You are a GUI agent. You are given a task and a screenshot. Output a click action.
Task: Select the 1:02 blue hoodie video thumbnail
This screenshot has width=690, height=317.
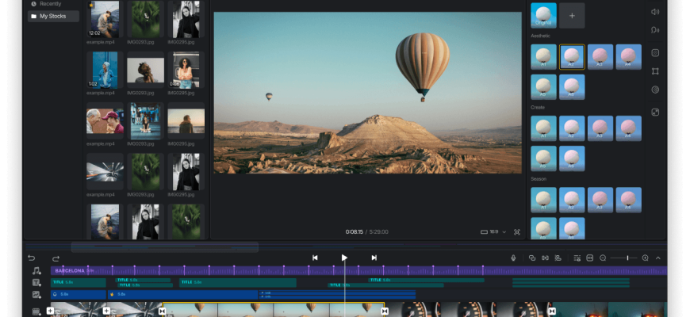pyautogui.click(x=105, y=70)
